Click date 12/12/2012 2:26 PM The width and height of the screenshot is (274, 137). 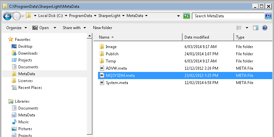[201, 68]
